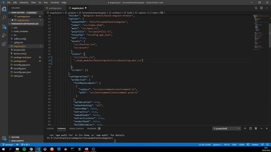Open the Windows Start menu
This screenshot has height=152, width=271.
[x=3, y=149]
